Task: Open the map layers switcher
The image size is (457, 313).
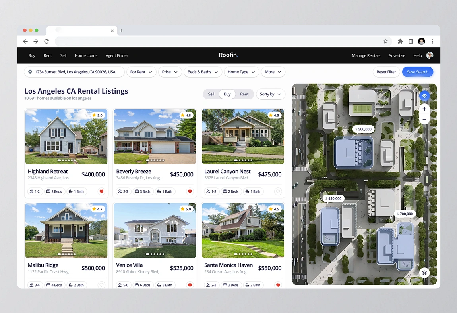Action: [x=424, y=273]
